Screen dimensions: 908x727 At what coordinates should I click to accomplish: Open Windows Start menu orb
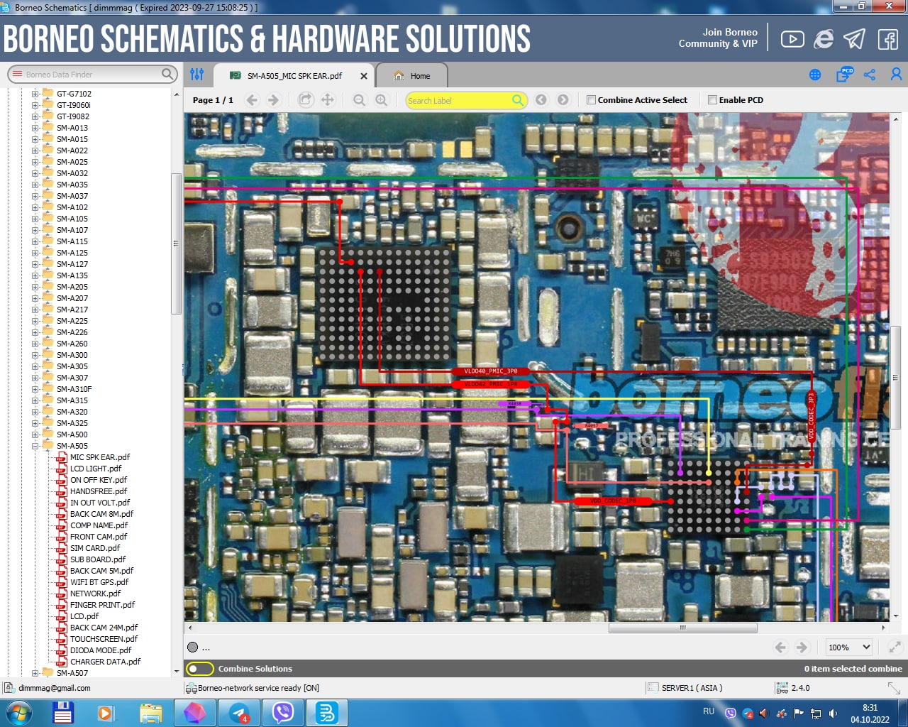[19, 713]
